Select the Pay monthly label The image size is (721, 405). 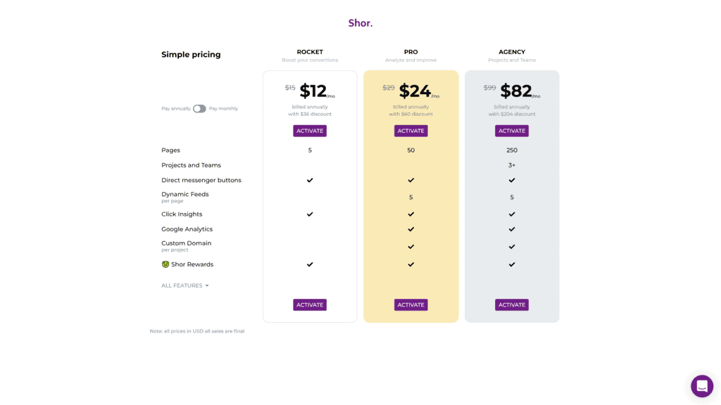point(223,109)
